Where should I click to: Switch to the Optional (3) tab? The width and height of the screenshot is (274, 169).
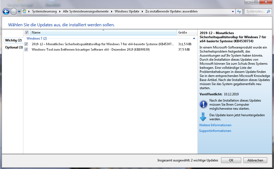pyautogui.click(x=14, y=47)
